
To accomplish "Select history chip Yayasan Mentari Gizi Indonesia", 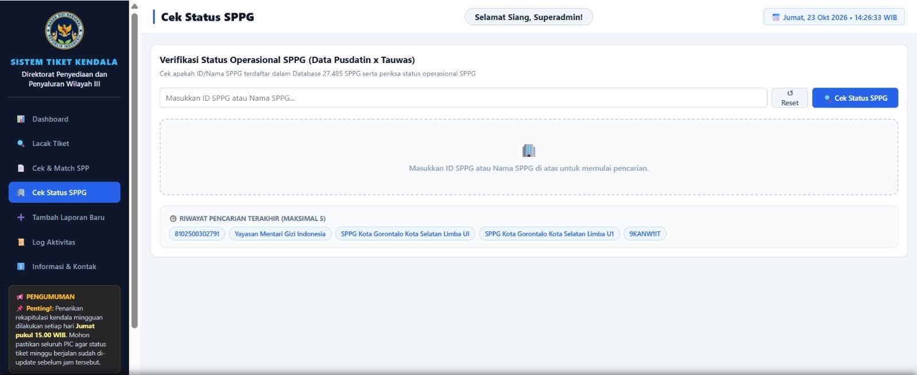I will point(280,234).
